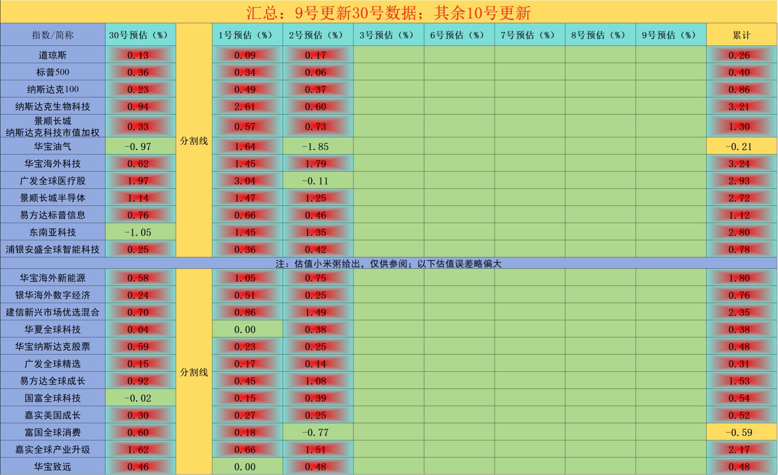
Task: Select the "景顺长城半导体" row label
Action: click(x=53, y=198)
